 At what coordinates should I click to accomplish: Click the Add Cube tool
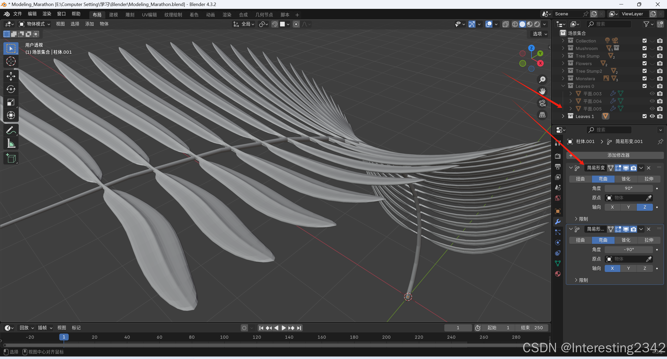[11, 158]
